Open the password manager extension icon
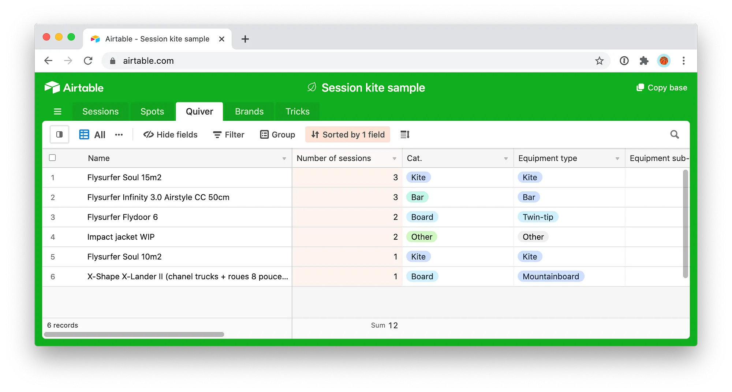The image size is (732, 392). [x=624, y=61]
